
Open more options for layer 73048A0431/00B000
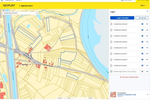tap(147, 30)
